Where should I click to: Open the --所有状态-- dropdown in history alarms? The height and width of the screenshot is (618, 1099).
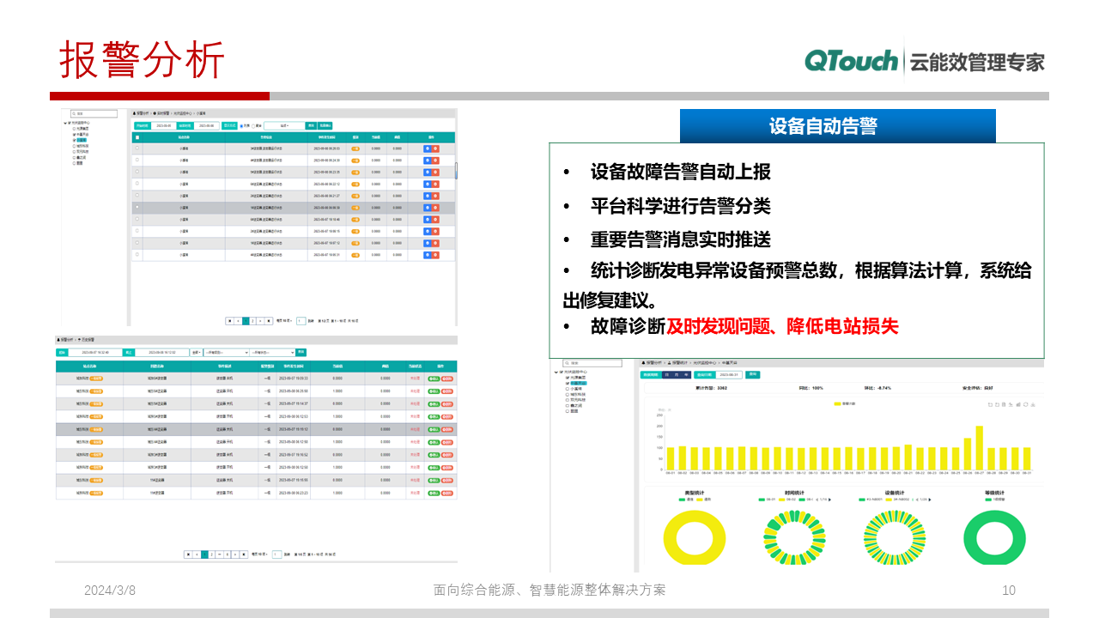[x=272, y=353]
